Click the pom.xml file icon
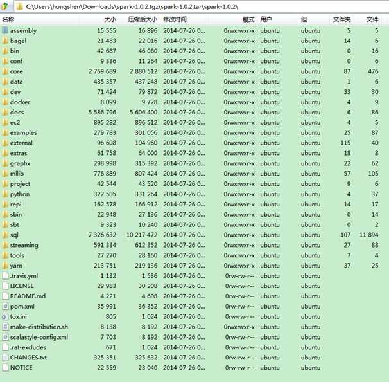389x382 pixels. point(5,306)
